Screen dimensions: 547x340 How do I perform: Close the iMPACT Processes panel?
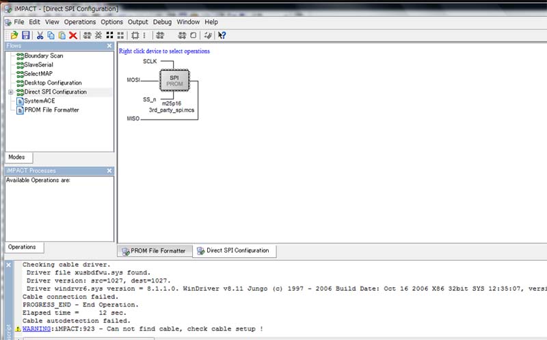click(109, 171)
